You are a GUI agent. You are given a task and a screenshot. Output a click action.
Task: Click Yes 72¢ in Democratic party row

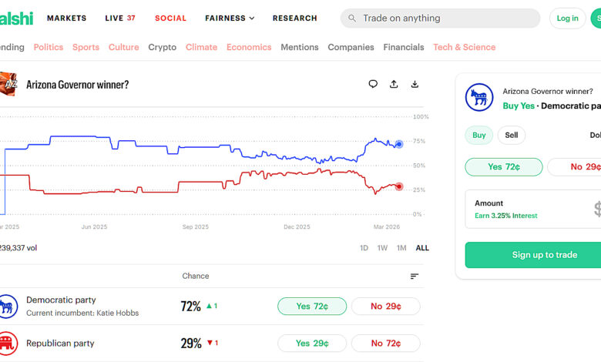point(312,306)
